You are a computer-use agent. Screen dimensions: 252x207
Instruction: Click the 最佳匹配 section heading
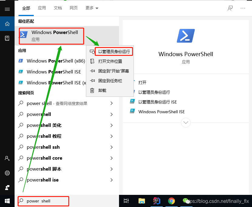click(26, 21)
